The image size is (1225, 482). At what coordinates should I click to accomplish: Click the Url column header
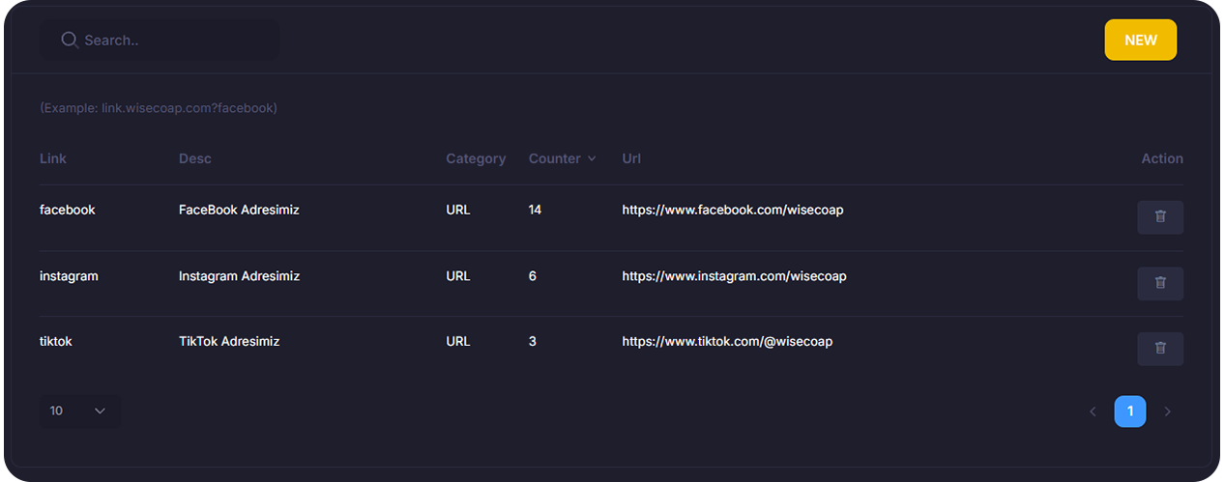click(x=631, y=158)
